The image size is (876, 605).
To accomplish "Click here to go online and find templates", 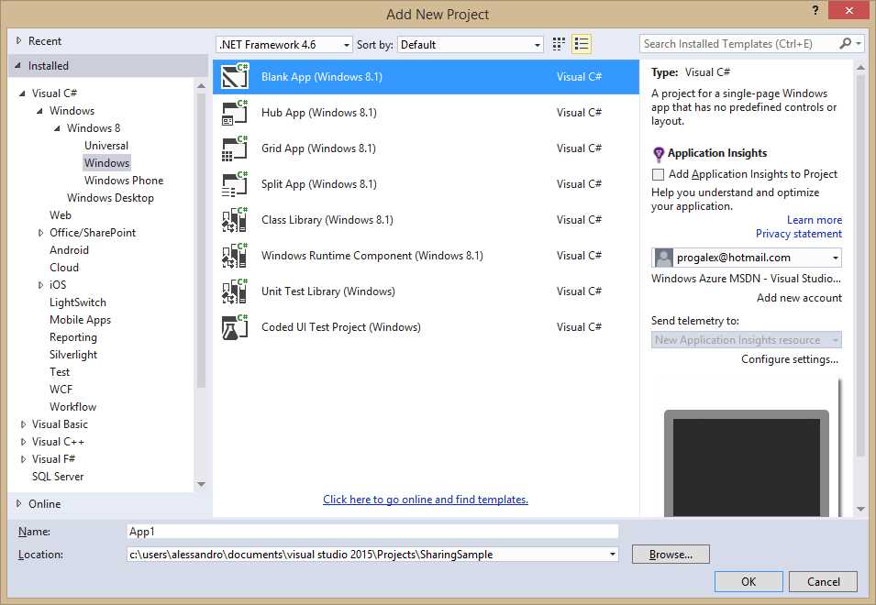I will coord(425,499).
